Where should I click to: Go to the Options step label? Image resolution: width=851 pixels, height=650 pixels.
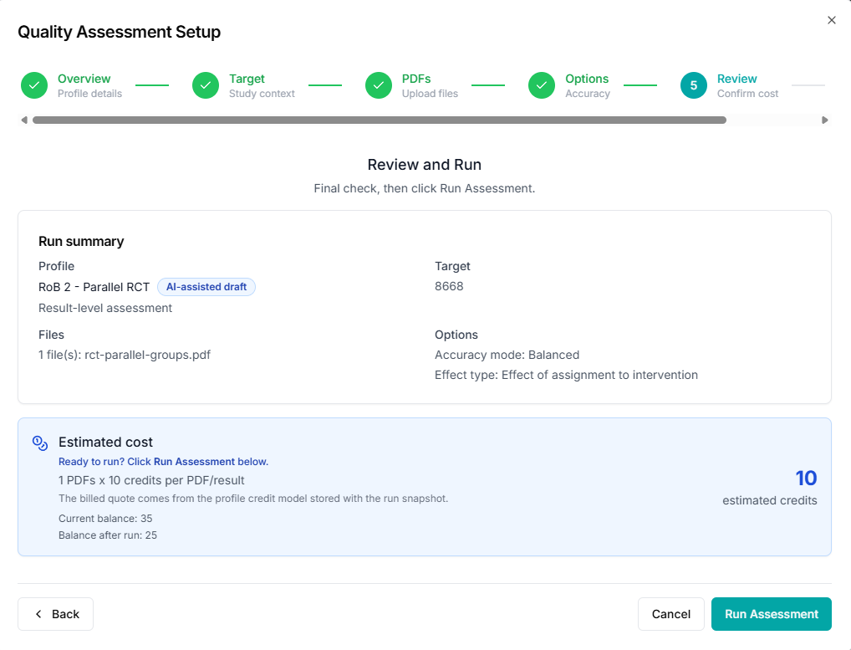pos(587,79)
